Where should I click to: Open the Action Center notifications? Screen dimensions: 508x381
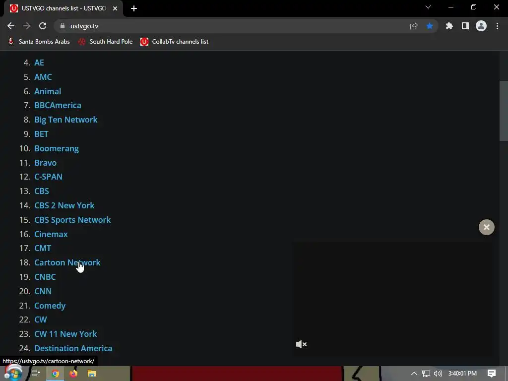click(492, 374)
